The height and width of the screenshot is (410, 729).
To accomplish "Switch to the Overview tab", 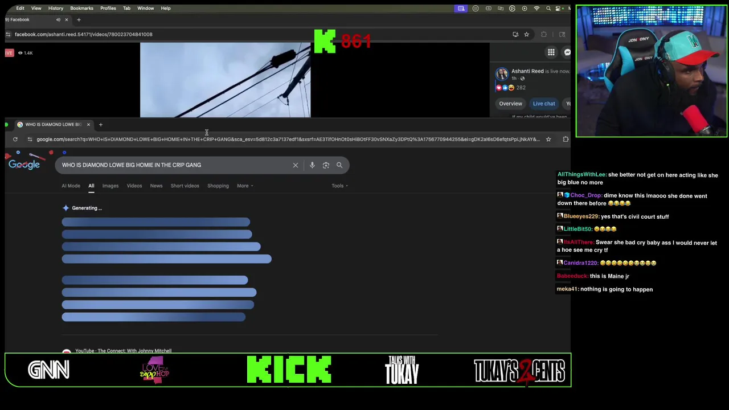I will tap(510, 104).
